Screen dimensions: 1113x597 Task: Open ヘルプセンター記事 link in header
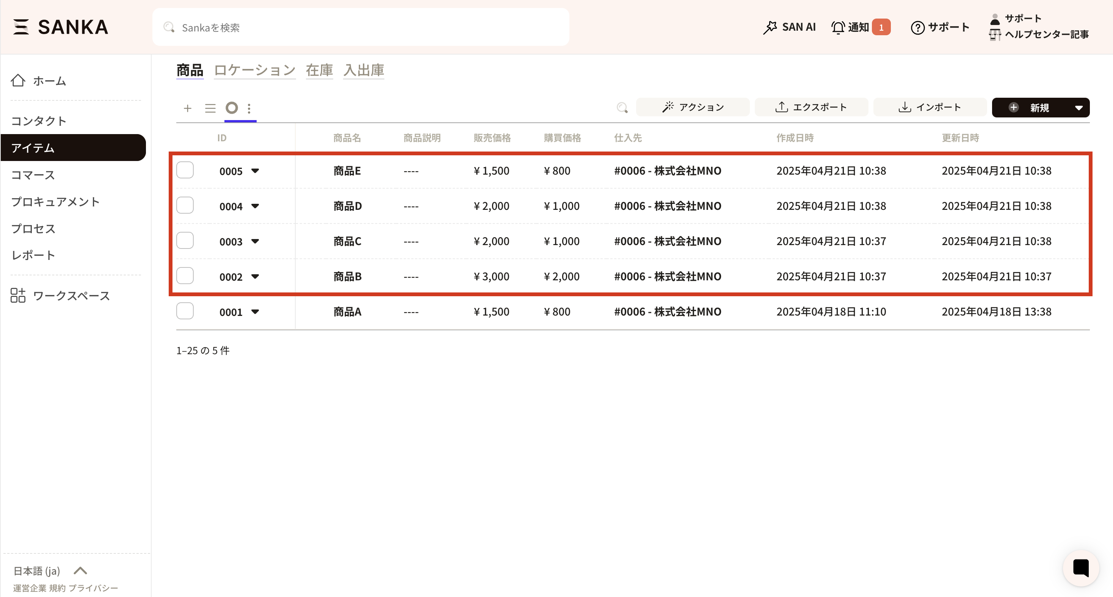pyautogui.click(x=1046, y=34)
